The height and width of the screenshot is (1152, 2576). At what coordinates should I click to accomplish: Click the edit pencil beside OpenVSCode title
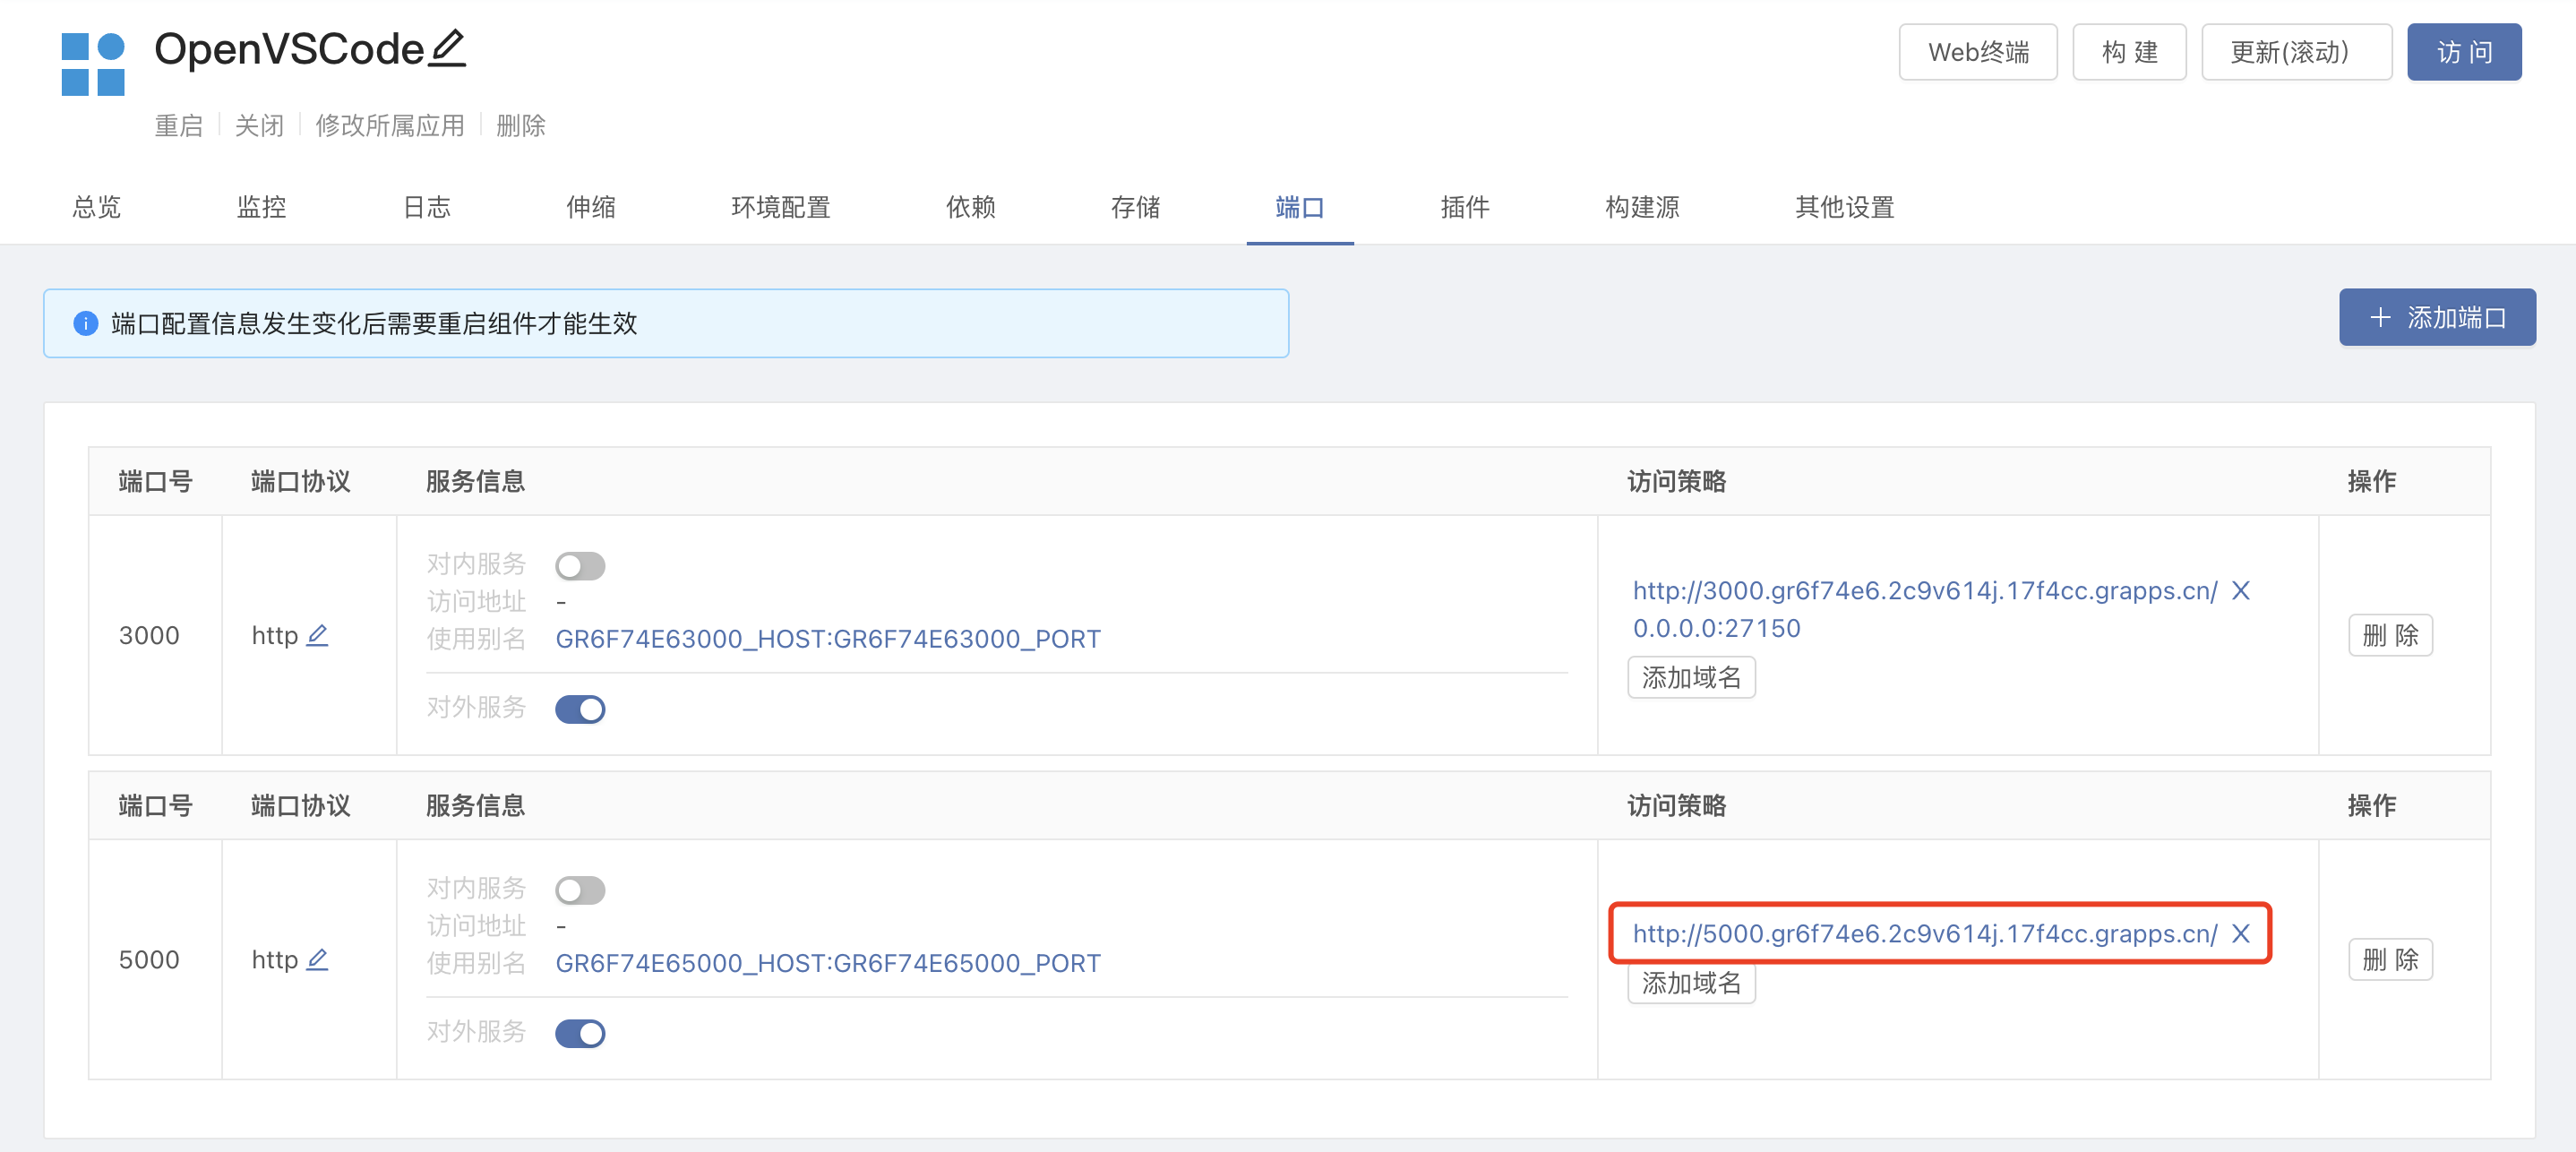click(x=447, y=49)
